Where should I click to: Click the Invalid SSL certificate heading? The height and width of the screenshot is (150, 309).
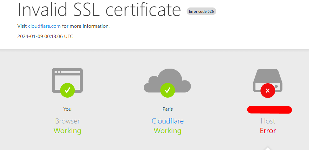[x=99, y=9]
